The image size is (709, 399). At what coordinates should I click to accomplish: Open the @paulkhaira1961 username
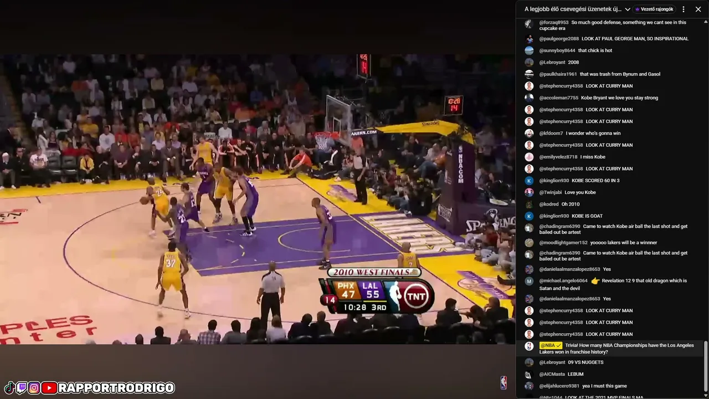tap(558, 74)
